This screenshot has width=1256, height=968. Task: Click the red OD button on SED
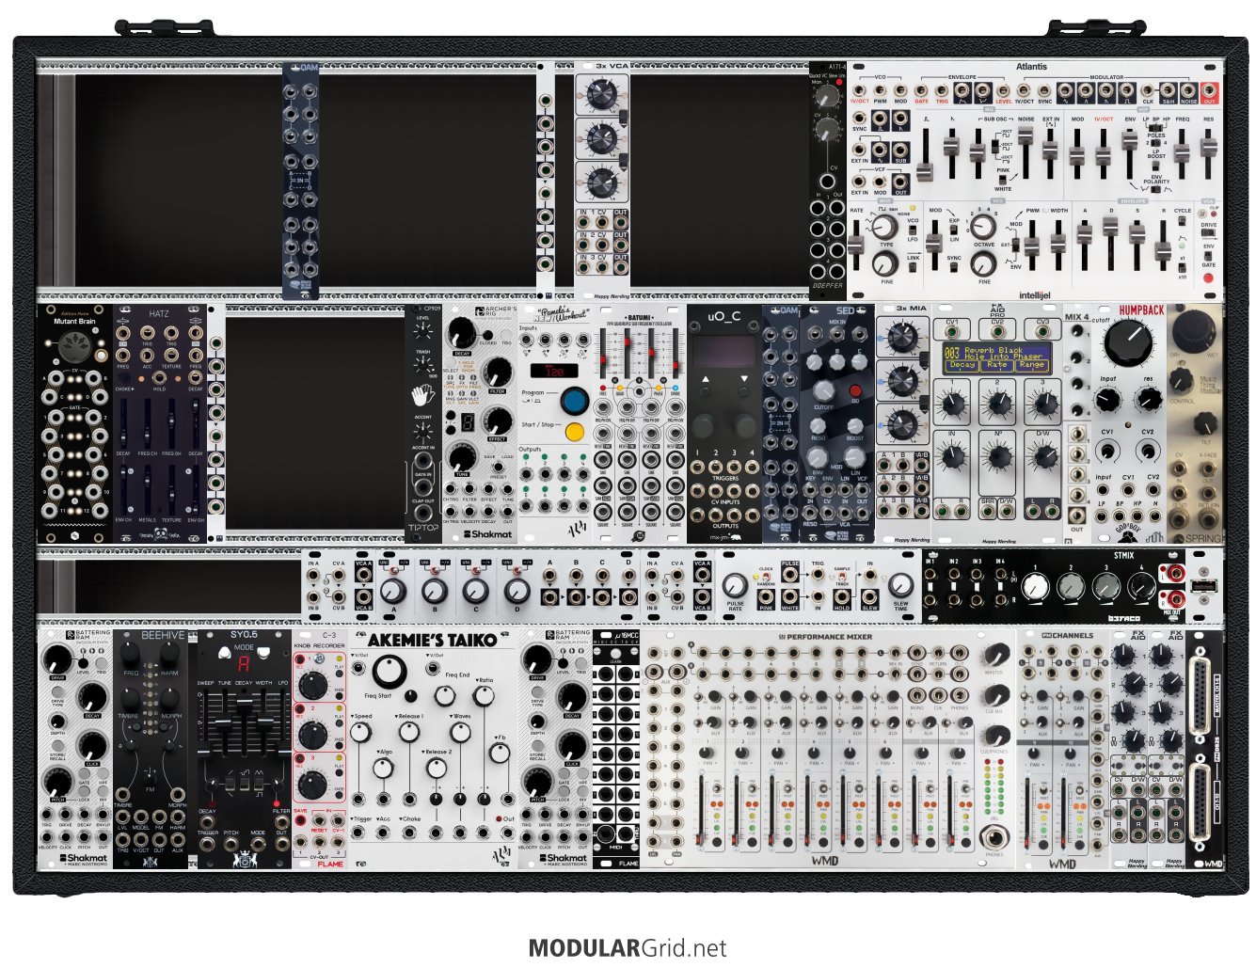point(854,391)
